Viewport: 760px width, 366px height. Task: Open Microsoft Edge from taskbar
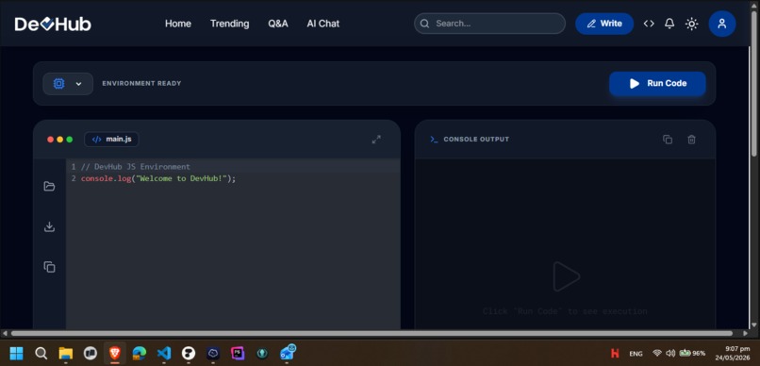pyautogui.click(x=140, y=354)
